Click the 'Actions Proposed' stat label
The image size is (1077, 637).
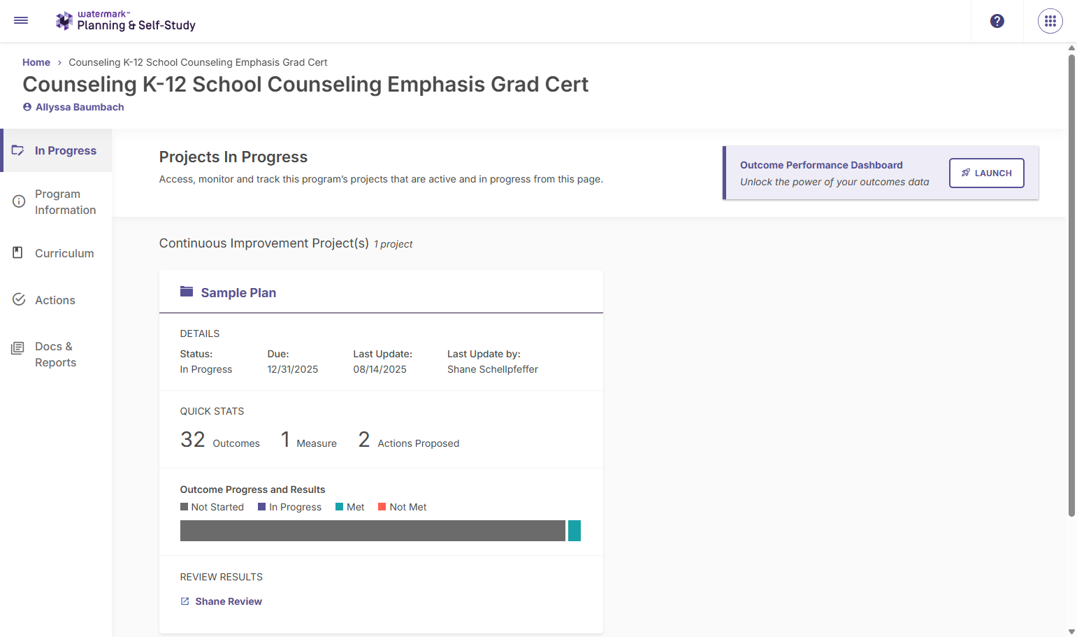(x=419, y=443)
